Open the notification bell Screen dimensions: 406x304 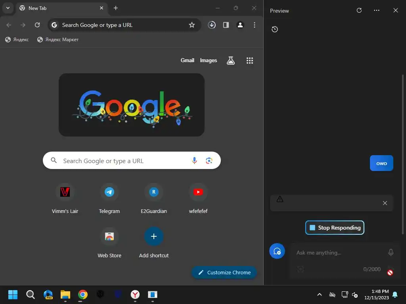click(395, 294)
